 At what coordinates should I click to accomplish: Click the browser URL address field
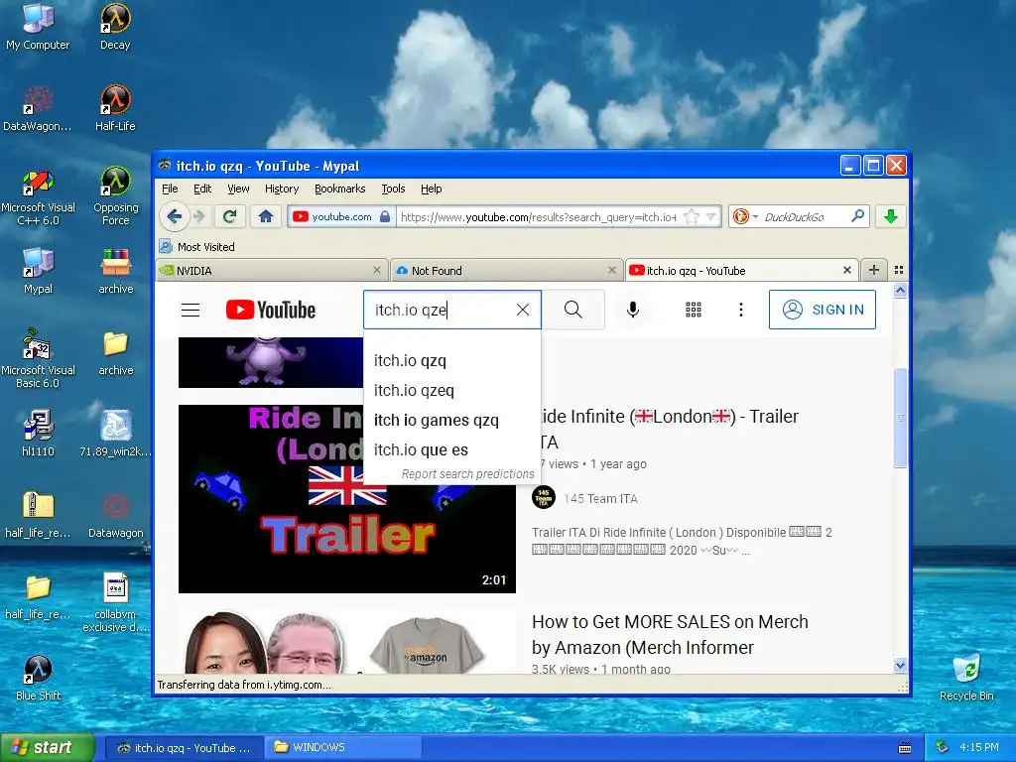point(538,216)
